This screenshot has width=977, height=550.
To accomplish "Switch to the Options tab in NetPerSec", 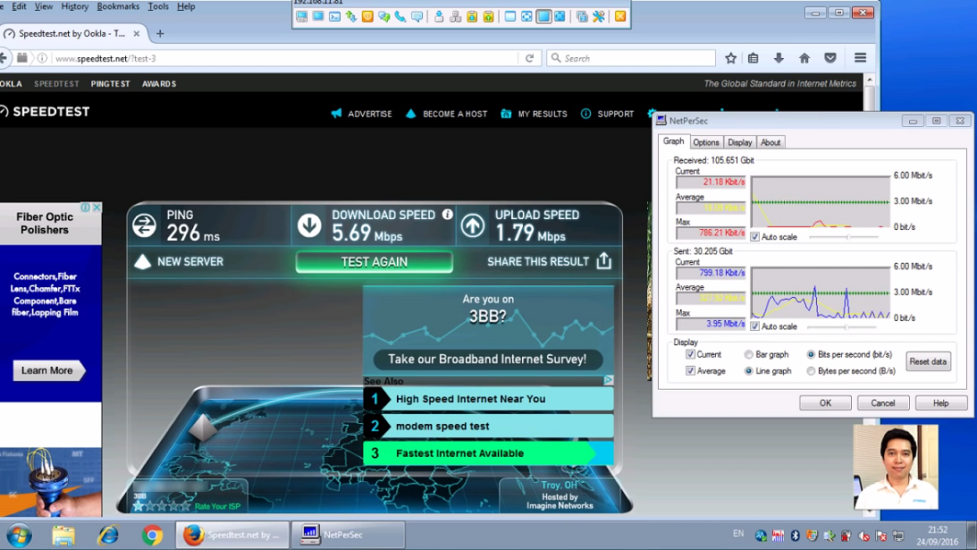I will [705, 142].
